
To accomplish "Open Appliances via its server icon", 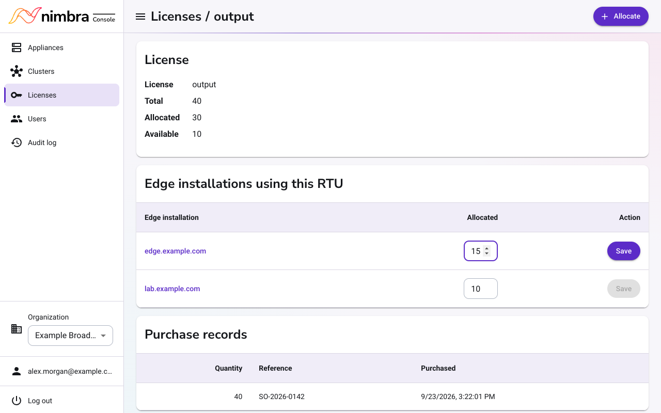I will [x=17, y=47].
